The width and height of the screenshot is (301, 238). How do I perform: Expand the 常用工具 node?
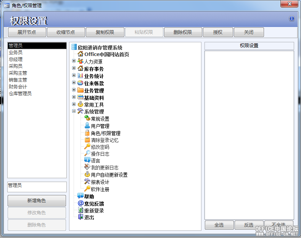click(x=74, y=104)
